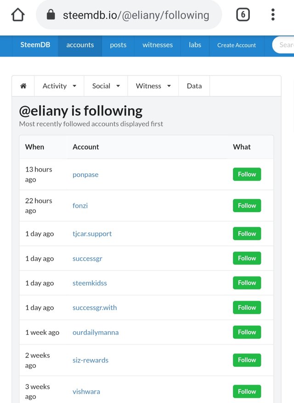Open the posts nav item
The height and width of the screenshot is (403, 294).
(118, 45)
